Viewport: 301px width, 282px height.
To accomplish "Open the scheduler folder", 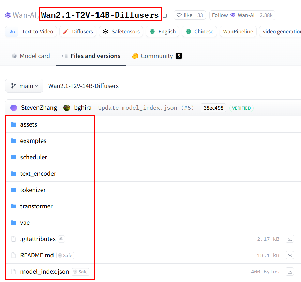I will tap(34, 157).
